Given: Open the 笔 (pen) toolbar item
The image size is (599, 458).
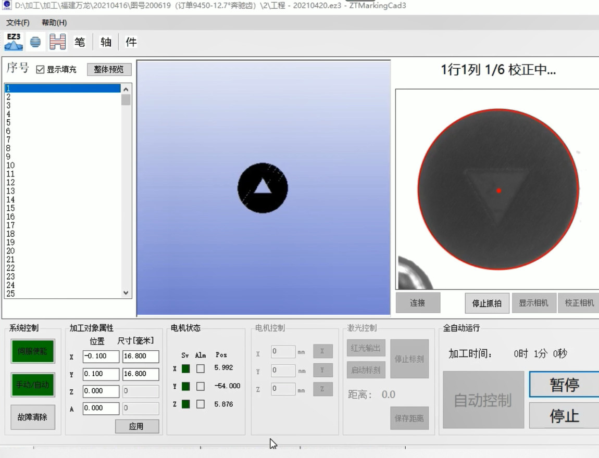Looking at the screenshot, I should click(80, 42).
